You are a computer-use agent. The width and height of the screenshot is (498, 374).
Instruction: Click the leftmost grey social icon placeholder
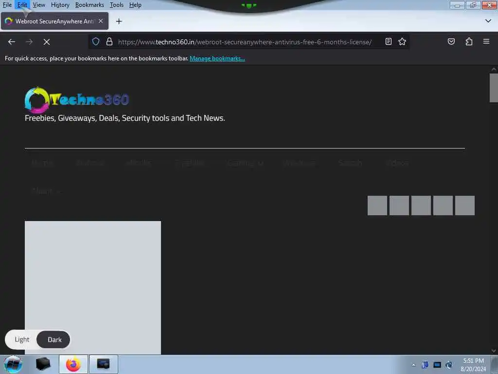(377, 206)
